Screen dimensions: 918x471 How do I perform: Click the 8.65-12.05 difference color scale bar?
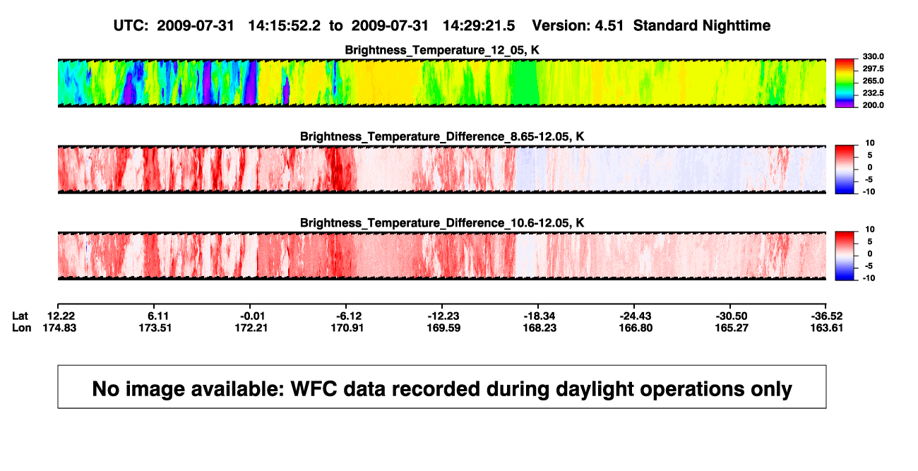coord(845,169)
